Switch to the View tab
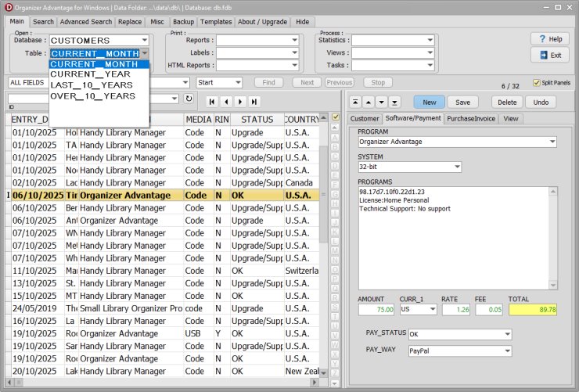This screenshot has height=392, width=579. point(511,118)
